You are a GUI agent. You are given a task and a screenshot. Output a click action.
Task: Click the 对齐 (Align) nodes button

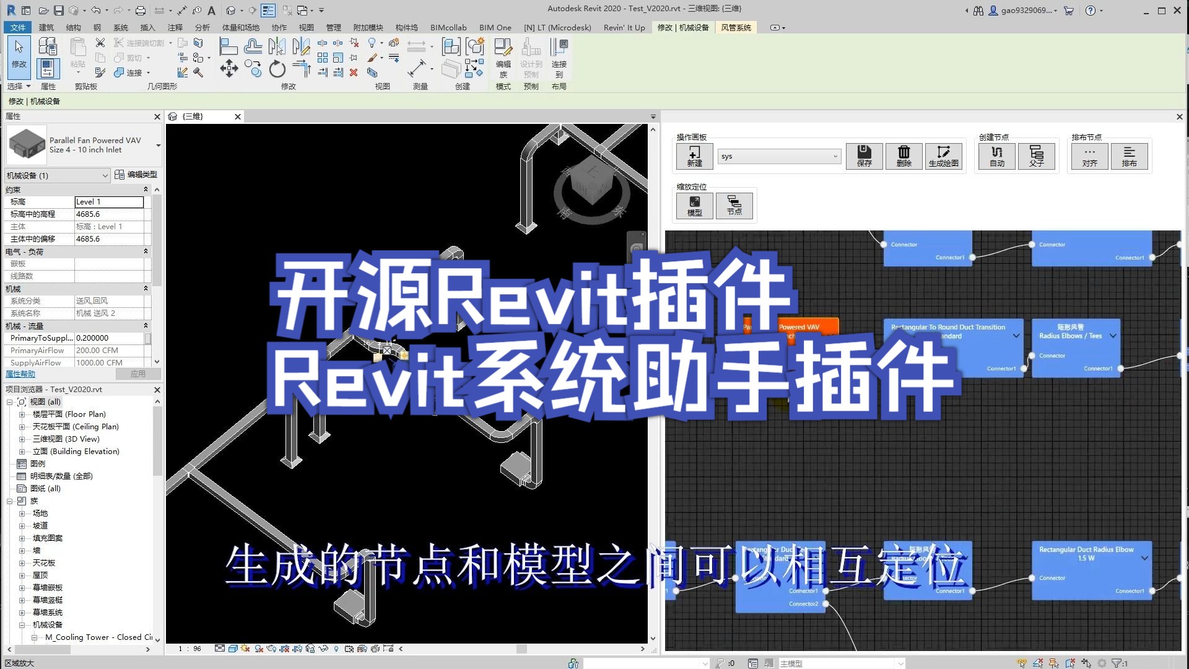[x=1089, y=156]
